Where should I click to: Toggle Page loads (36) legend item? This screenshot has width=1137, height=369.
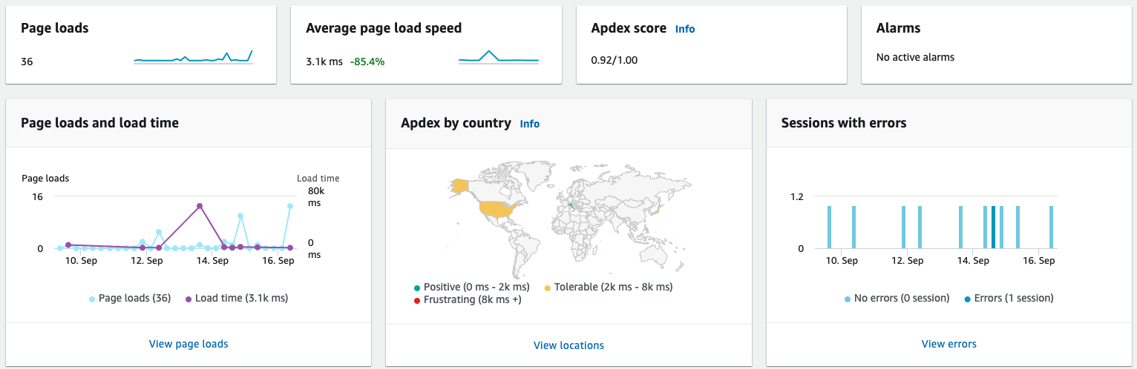(130, 299)
